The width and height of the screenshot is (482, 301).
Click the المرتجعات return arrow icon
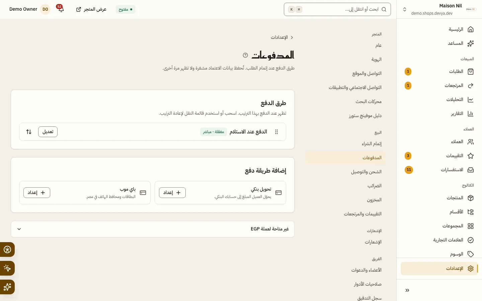tap(471, 86)
